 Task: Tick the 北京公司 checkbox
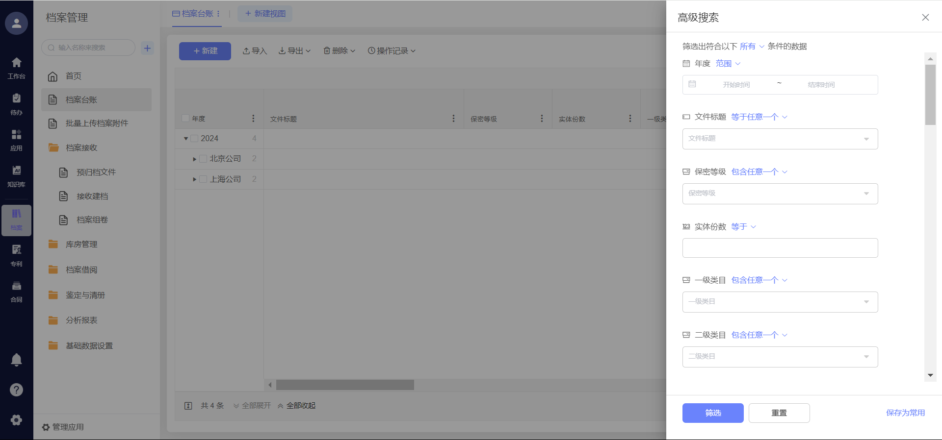point(203,159)
